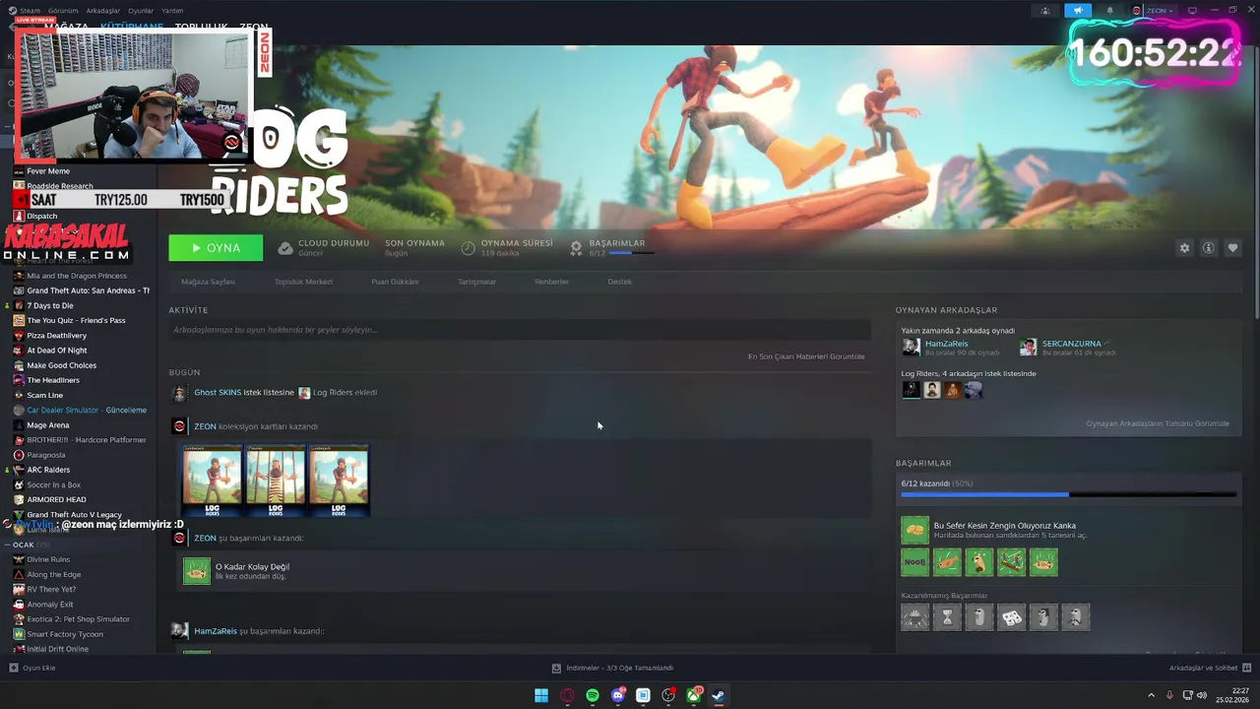Open game info circle icon
The width and height of the screenshot is (1260, 709).
coord(1209,248)
